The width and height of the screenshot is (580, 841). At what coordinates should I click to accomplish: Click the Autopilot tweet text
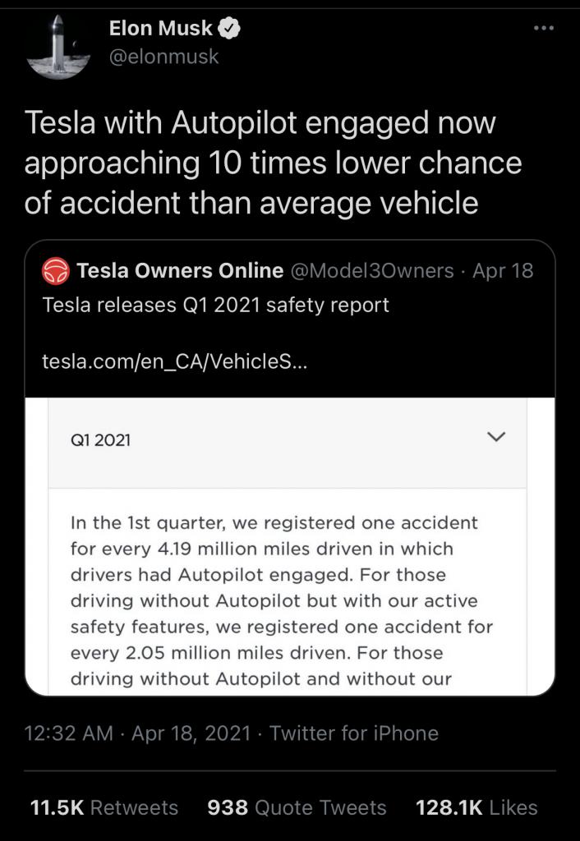click(x=273, y=163)
